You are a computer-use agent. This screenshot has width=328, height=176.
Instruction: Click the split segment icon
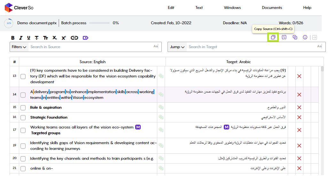(x=284, y=37)
